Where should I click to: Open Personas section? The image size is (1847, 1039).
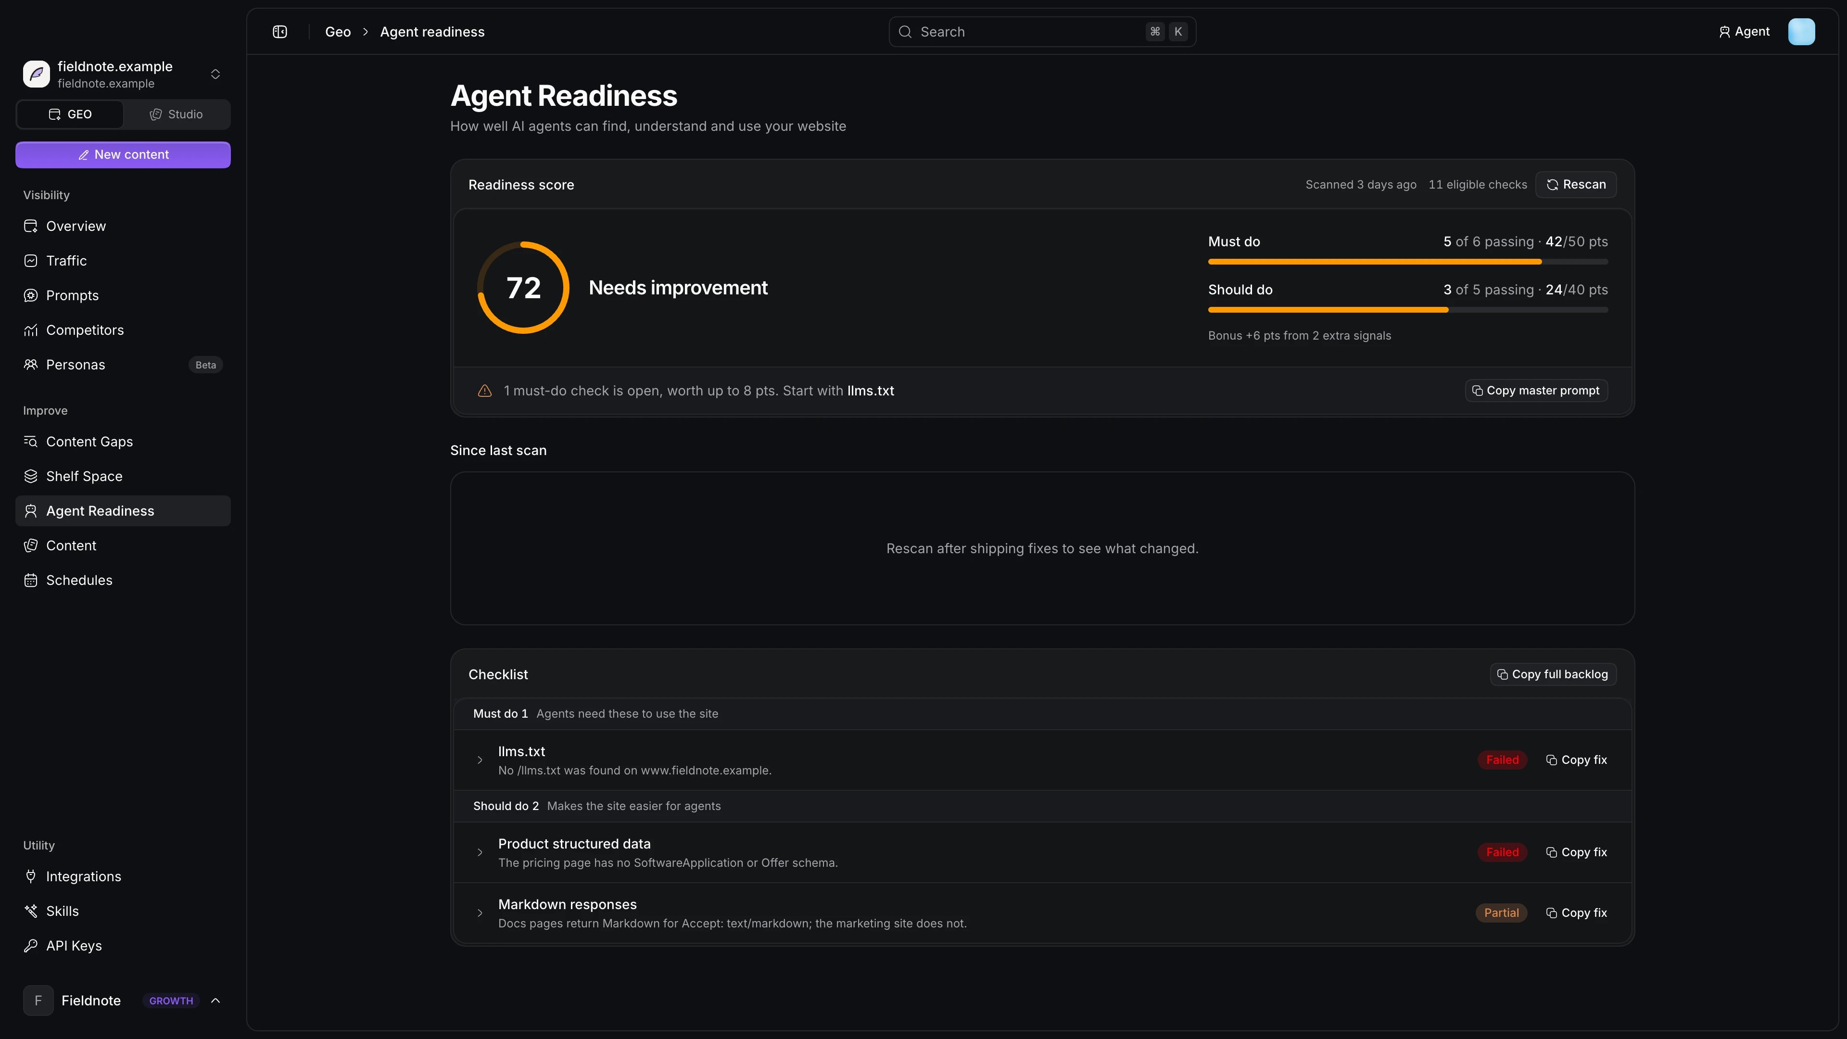point(123,365)
